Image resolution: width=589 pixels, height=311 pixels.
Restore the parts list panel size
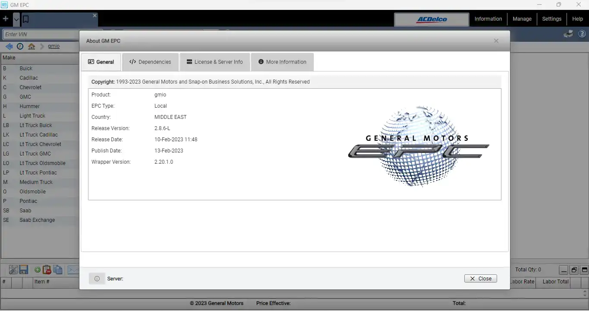(574, 270)
